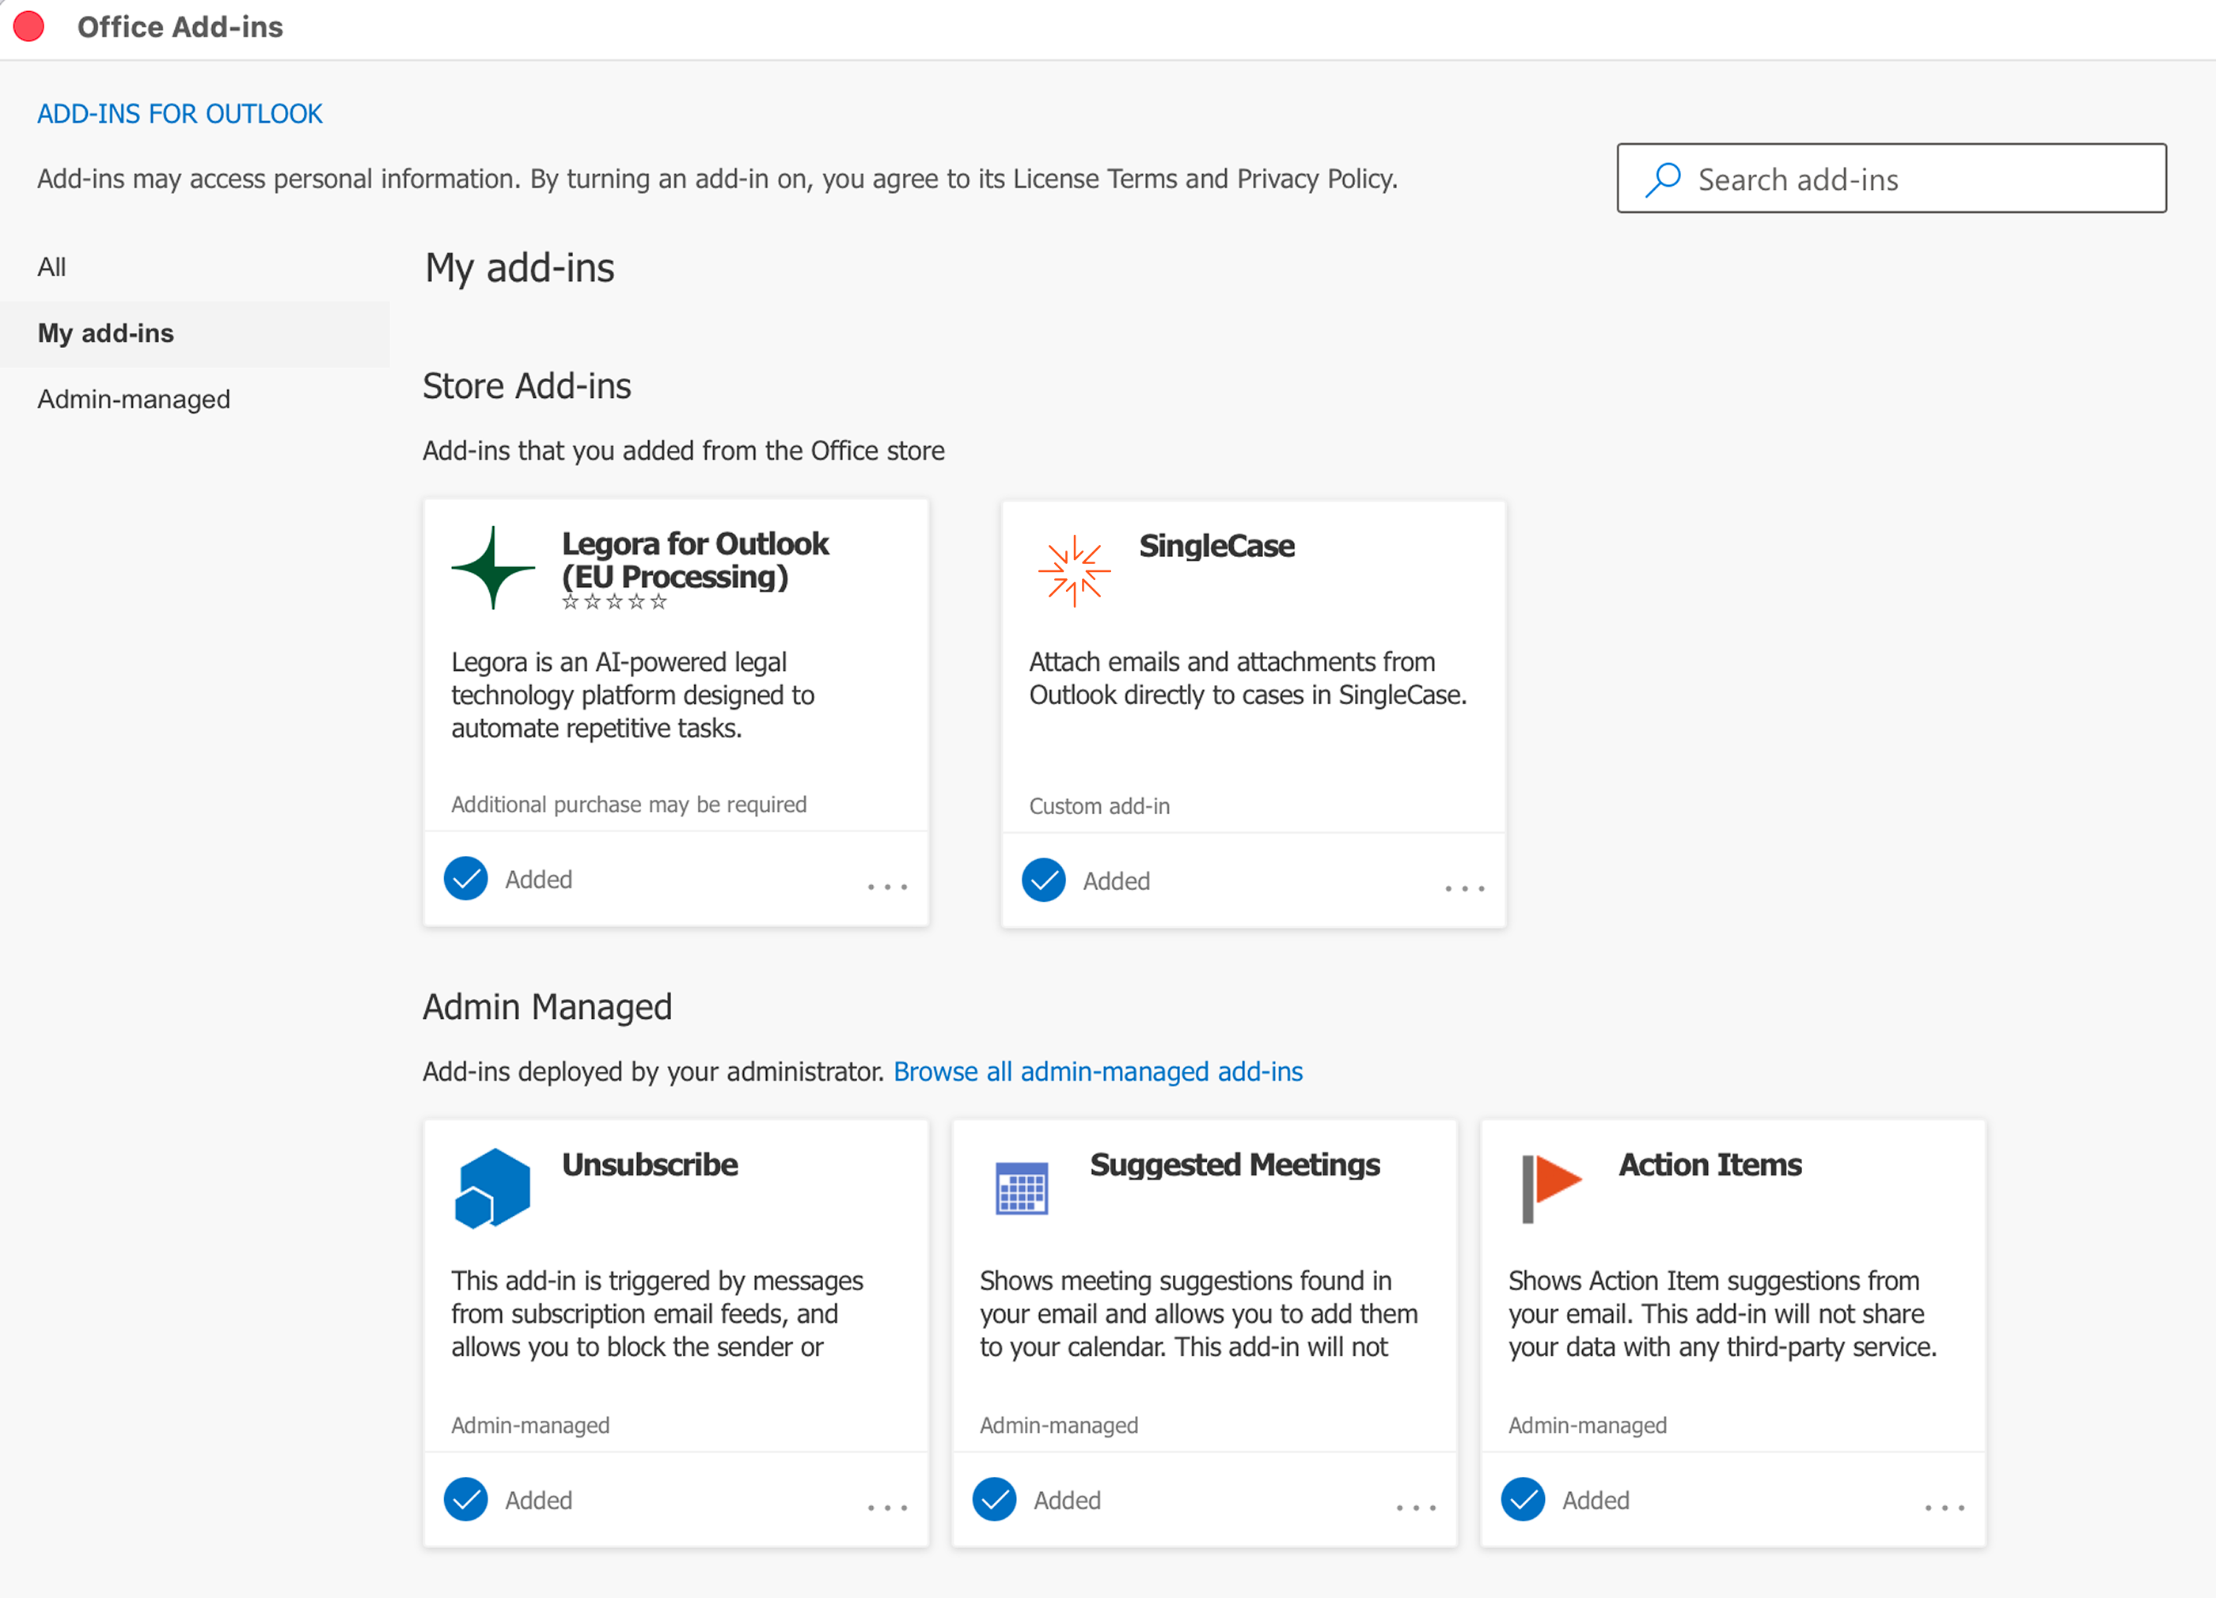Click the ADD-INS FOR OUTLOOK heading link
The width and height of the screenshot is (2216, 1598).
[180, 113]
